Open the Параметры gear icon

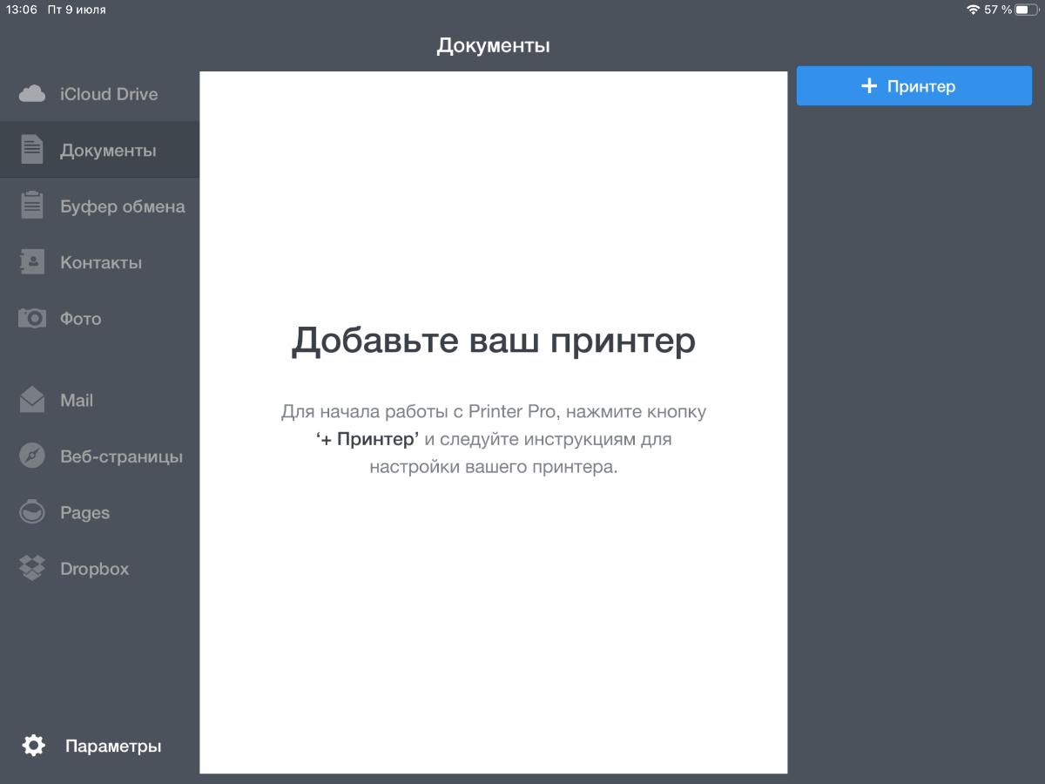click(33, 746)
